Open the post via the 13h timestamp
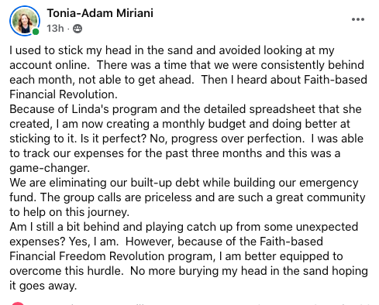 pyautogui.click(x=55, y=29)
